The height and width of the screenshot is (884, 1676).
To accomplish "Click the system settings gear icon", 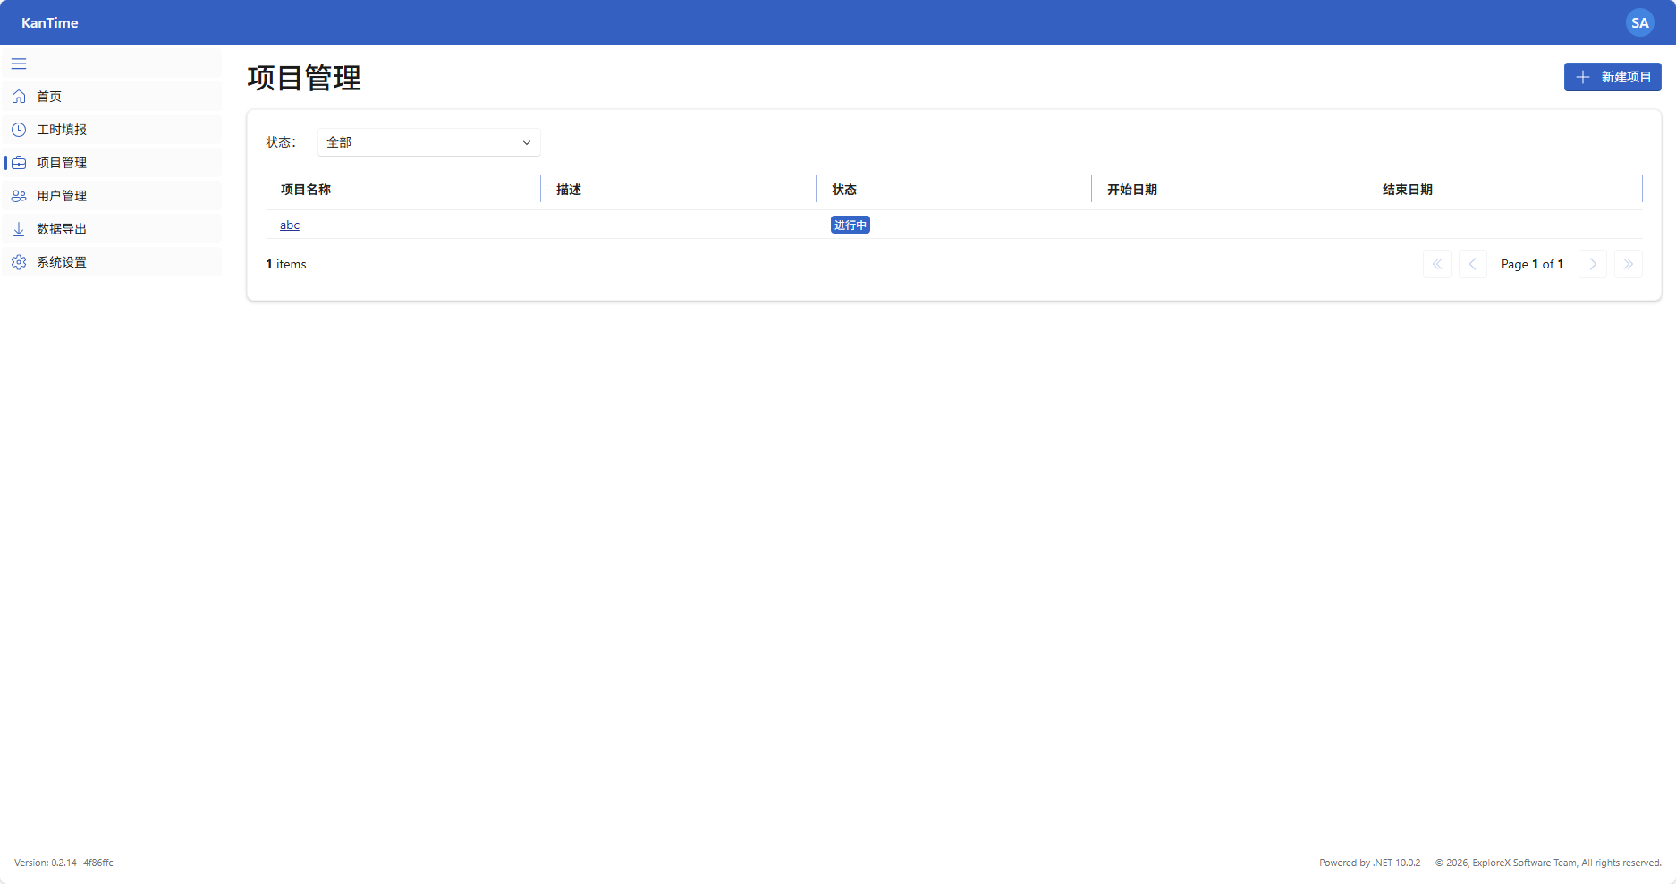I will tap(19, 262).
